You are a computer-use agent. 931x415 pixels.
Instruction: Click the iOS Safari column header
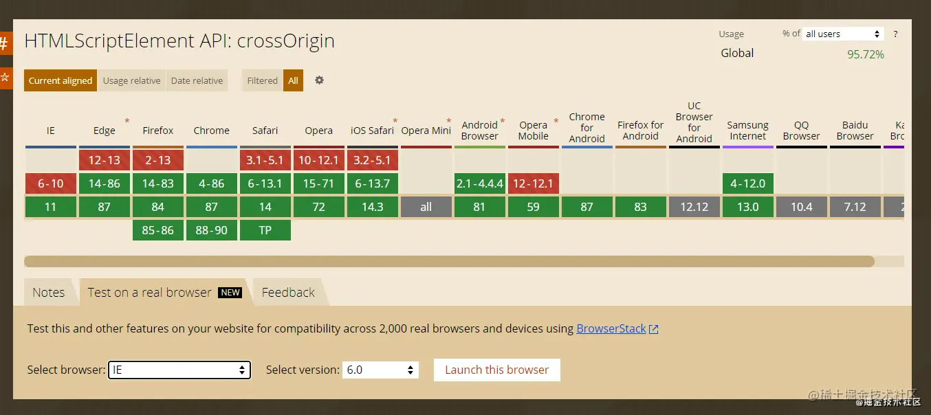point(373,130)
